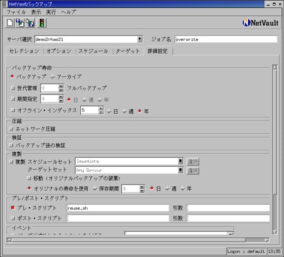Click the second toolbar icon with blue monitors

[20, 23]
